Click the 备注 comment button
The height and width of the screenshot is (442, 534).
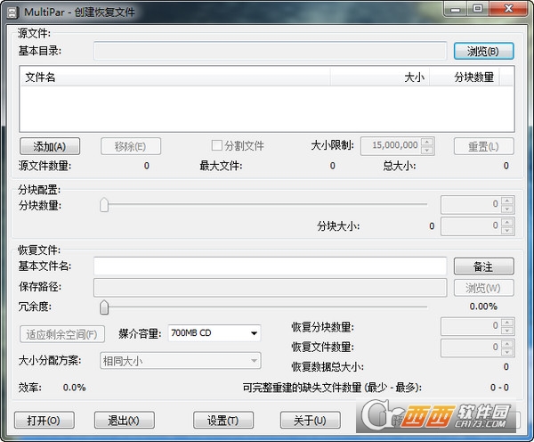coord(483,266)
